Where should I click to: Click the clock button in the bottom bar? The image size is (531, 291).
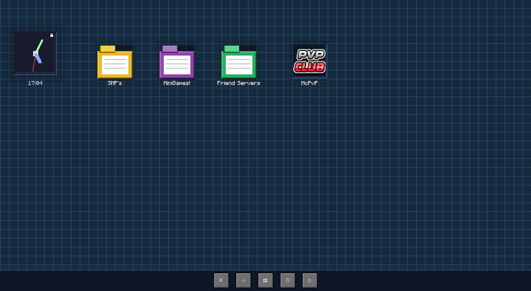coord(288,280)
